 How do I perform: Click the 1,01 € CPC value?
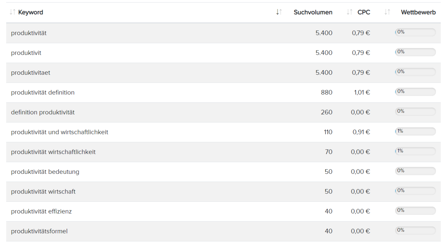[361, 92]
